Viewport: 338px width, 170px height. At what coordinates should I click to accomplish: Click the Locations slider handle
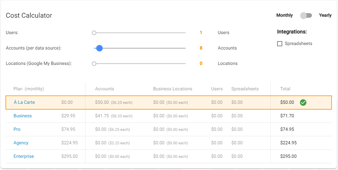pyautogui.click(x=94, y=64)
